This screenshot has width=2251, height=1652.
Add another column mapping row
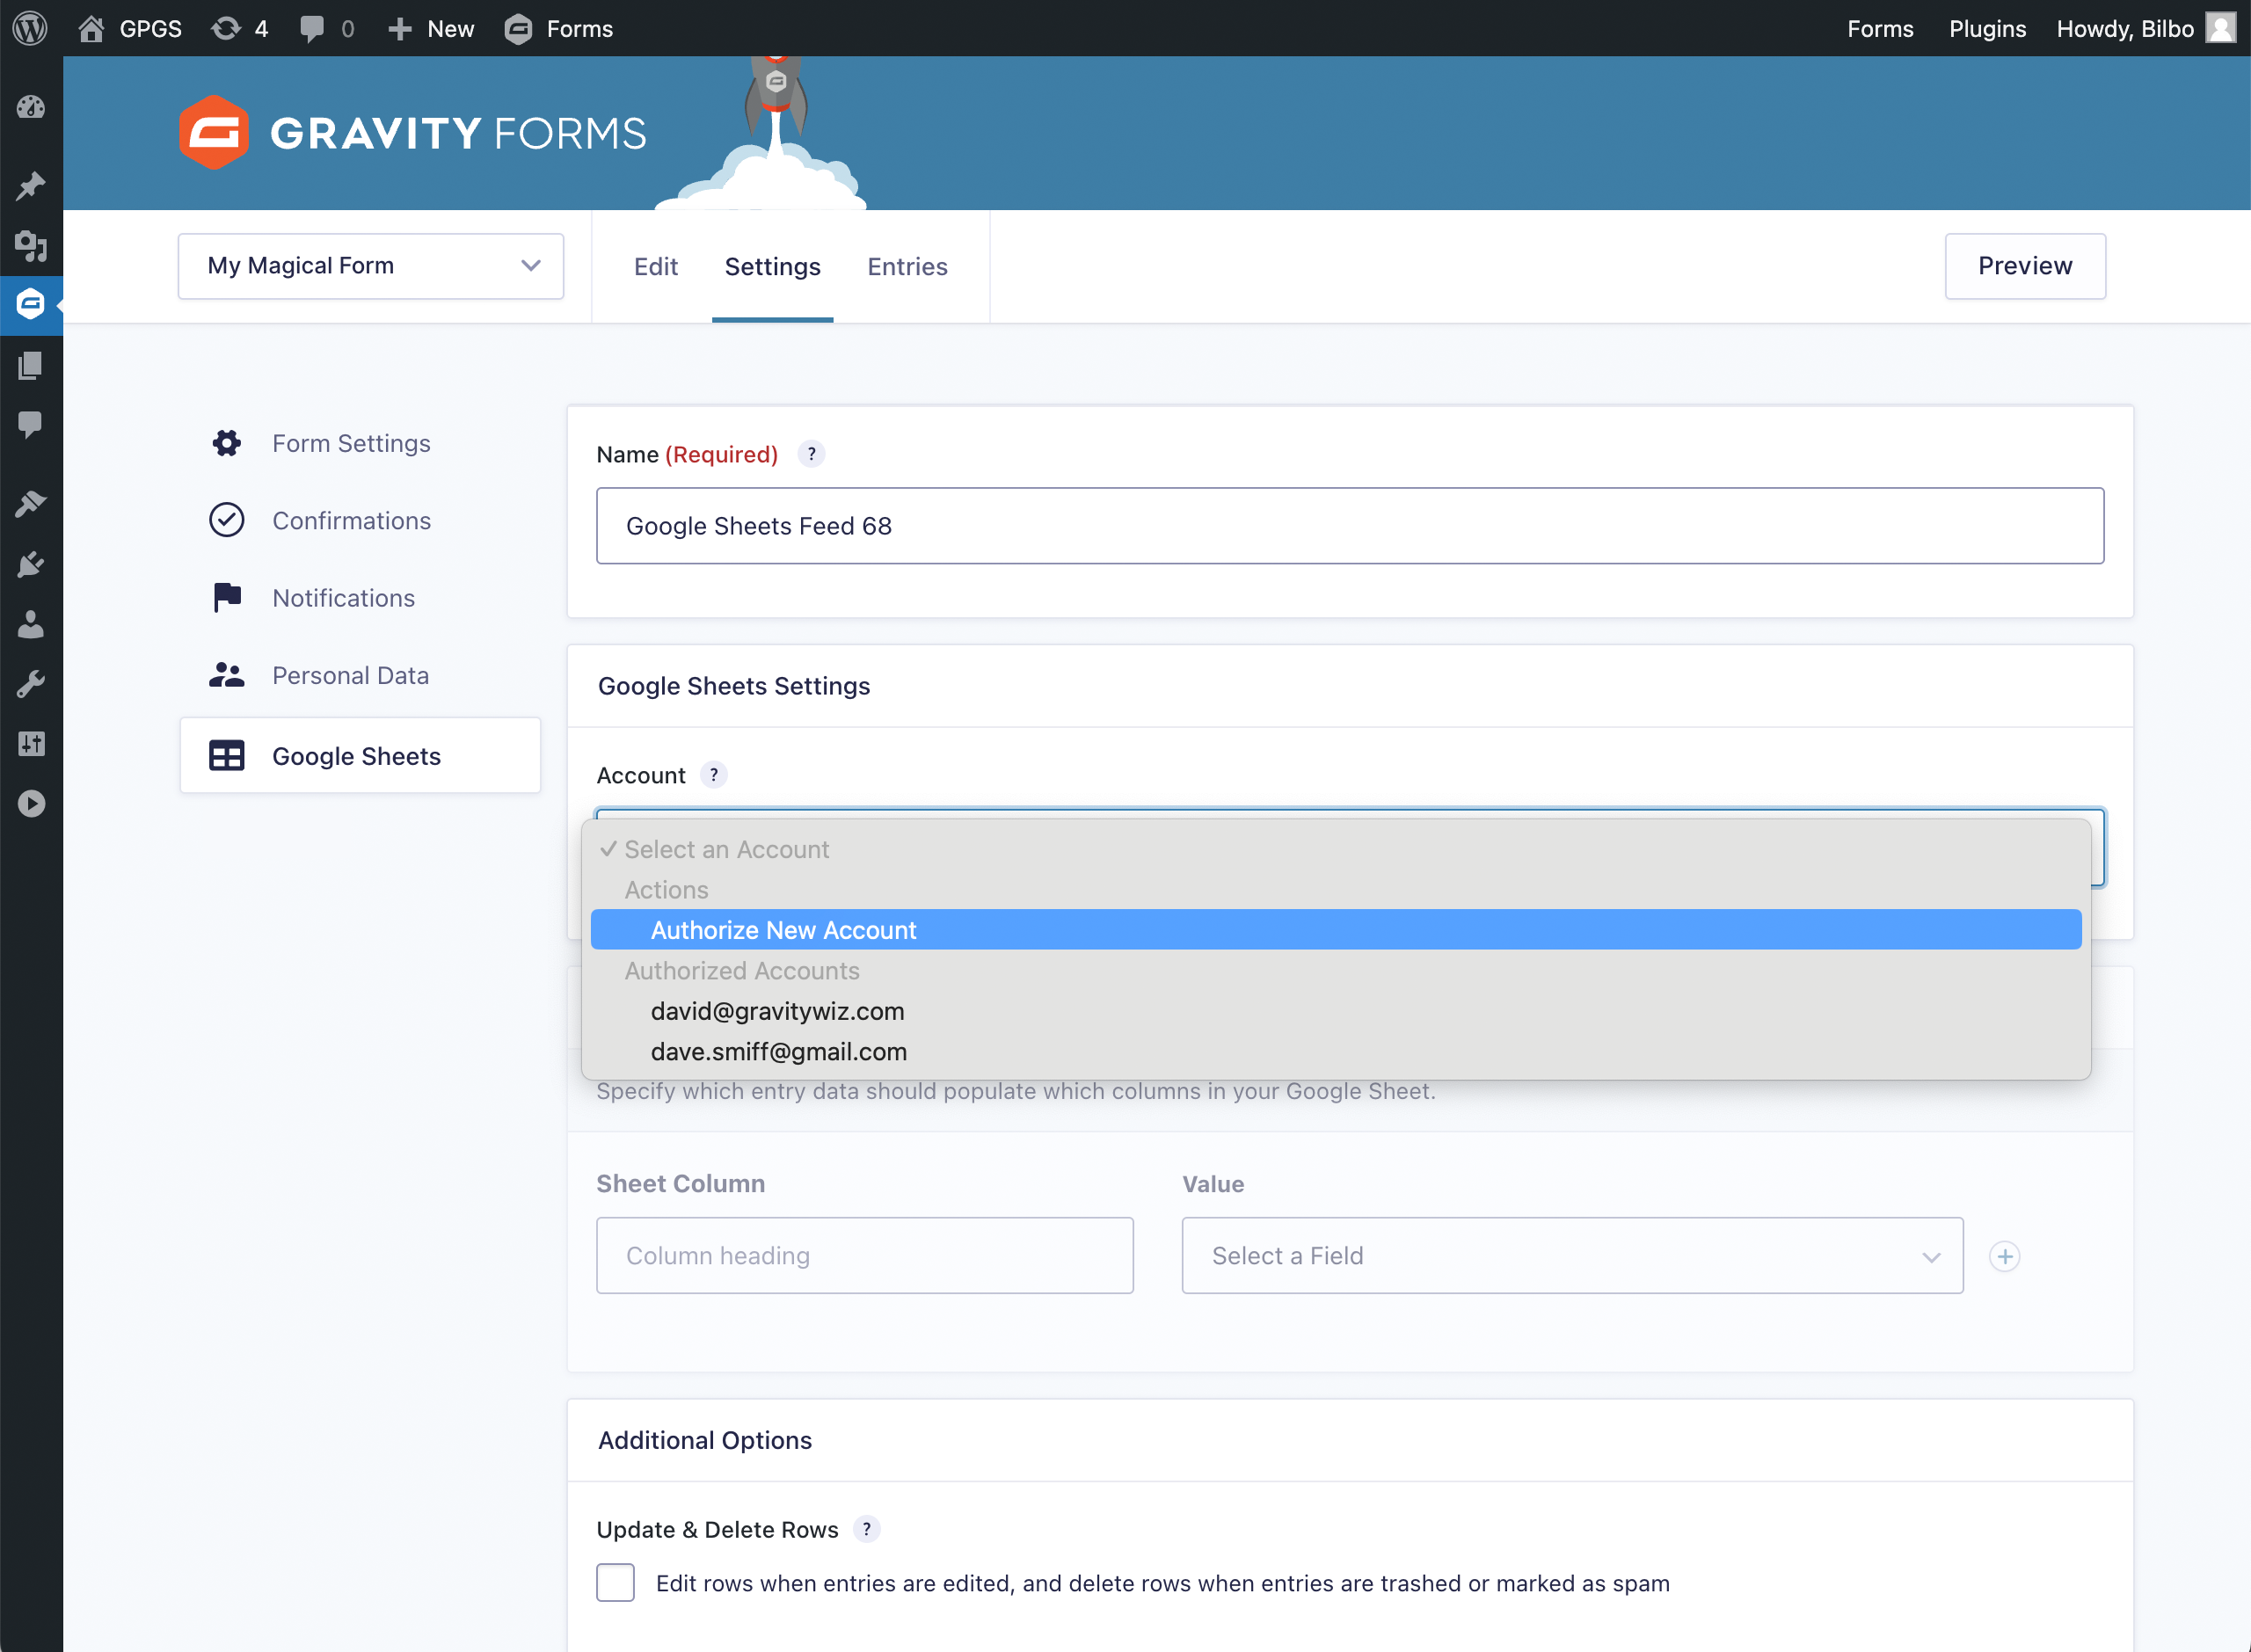[x=2004, y=1256]
